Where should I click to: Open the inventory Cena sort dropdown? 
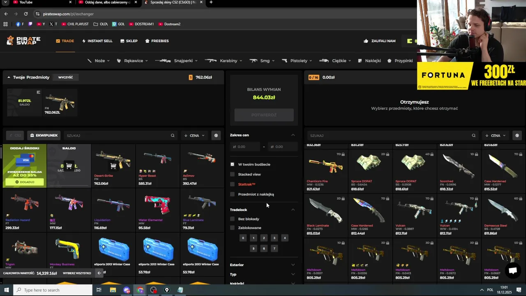(x=194, y=135)
